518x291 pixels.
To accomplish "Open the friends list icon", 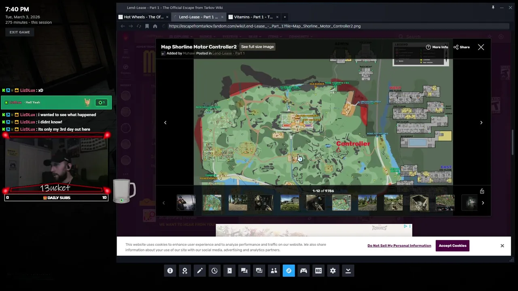I will point(274,271).
